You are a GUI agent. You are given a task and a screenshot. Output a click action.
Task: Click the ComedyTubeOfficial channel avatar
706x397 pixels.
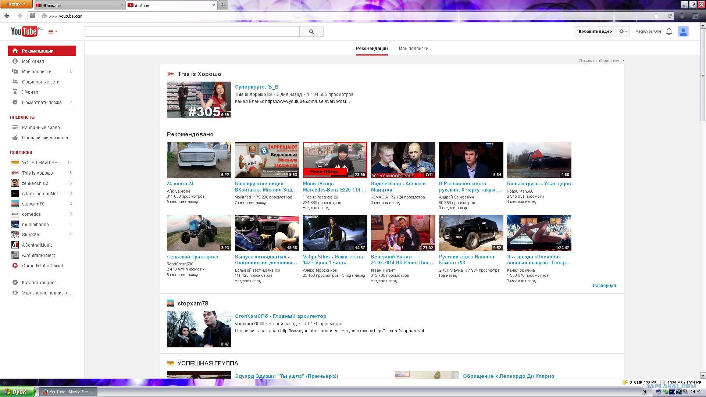(x=15, y=265)
